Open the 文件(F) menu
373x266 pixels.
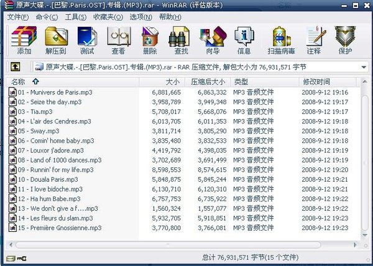click(18, 17)
